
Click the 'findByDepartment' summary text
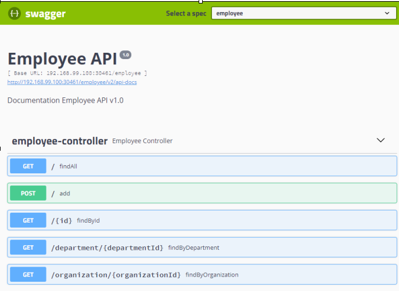(x=193, y=248)
